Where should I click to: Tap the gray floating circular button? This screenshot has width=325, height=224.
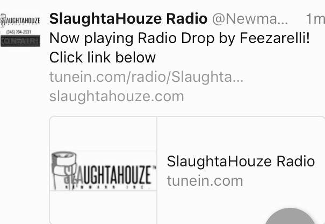pos(290,216)
